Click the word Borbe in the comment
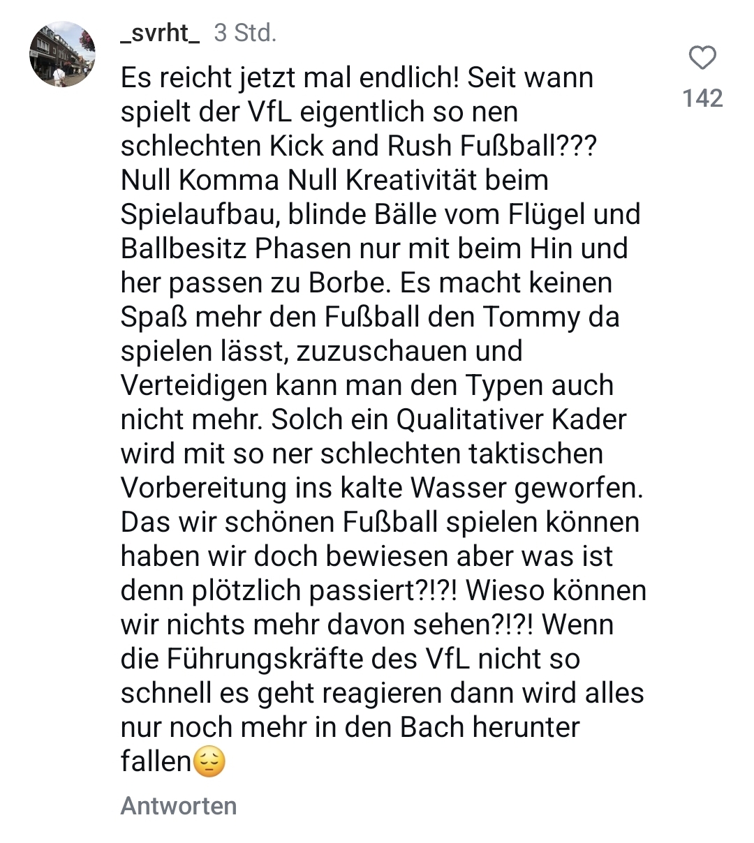The image size is (754, 843). (368, 283)
